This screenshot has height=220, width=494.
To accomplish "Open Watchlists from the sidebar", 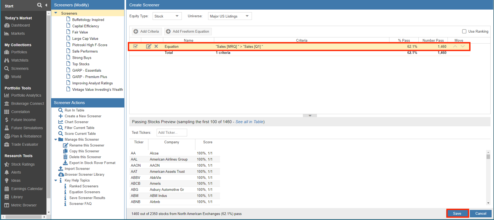I will pos(20,60).
